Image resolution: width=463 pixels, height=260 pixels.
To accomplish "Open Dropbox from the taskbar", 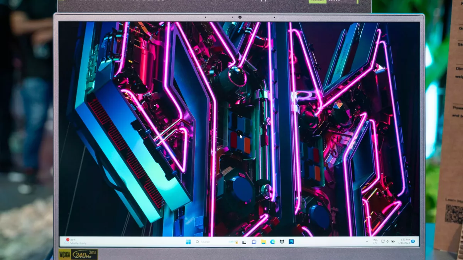I will [282, 242].
